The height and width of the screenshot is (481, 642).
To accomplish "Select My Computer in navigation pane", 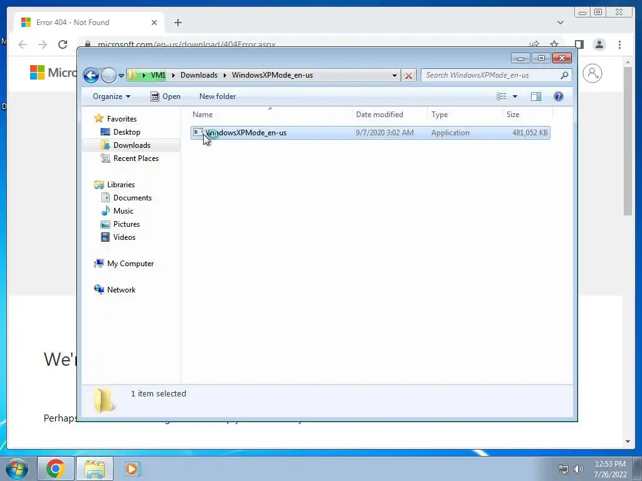I will [x=130, y=264].
